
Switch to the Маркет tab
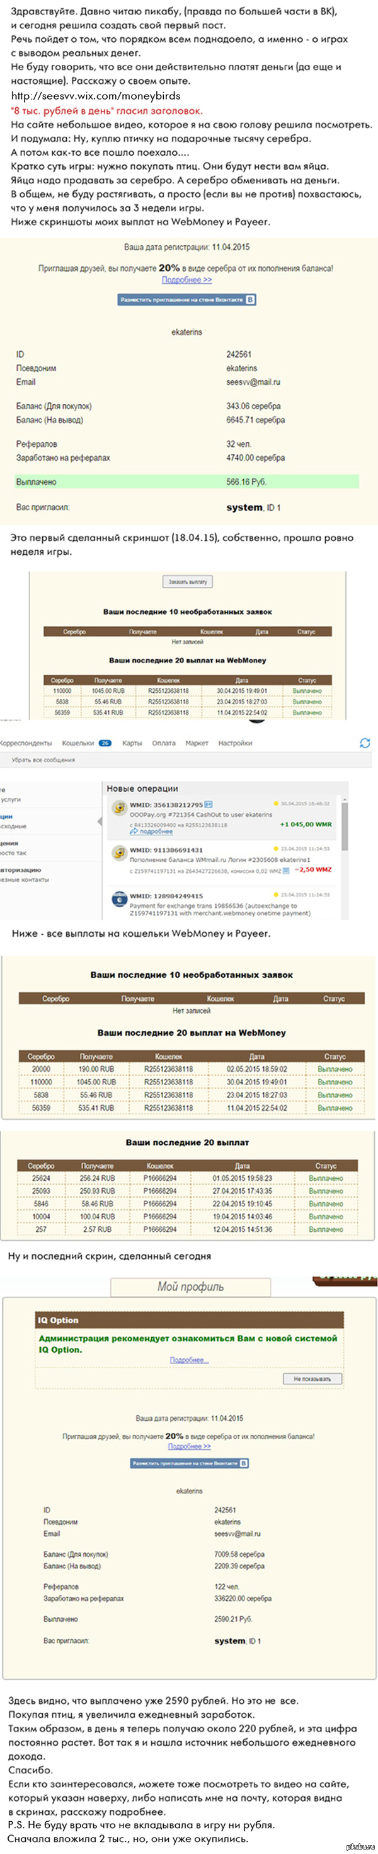(196, 743)
